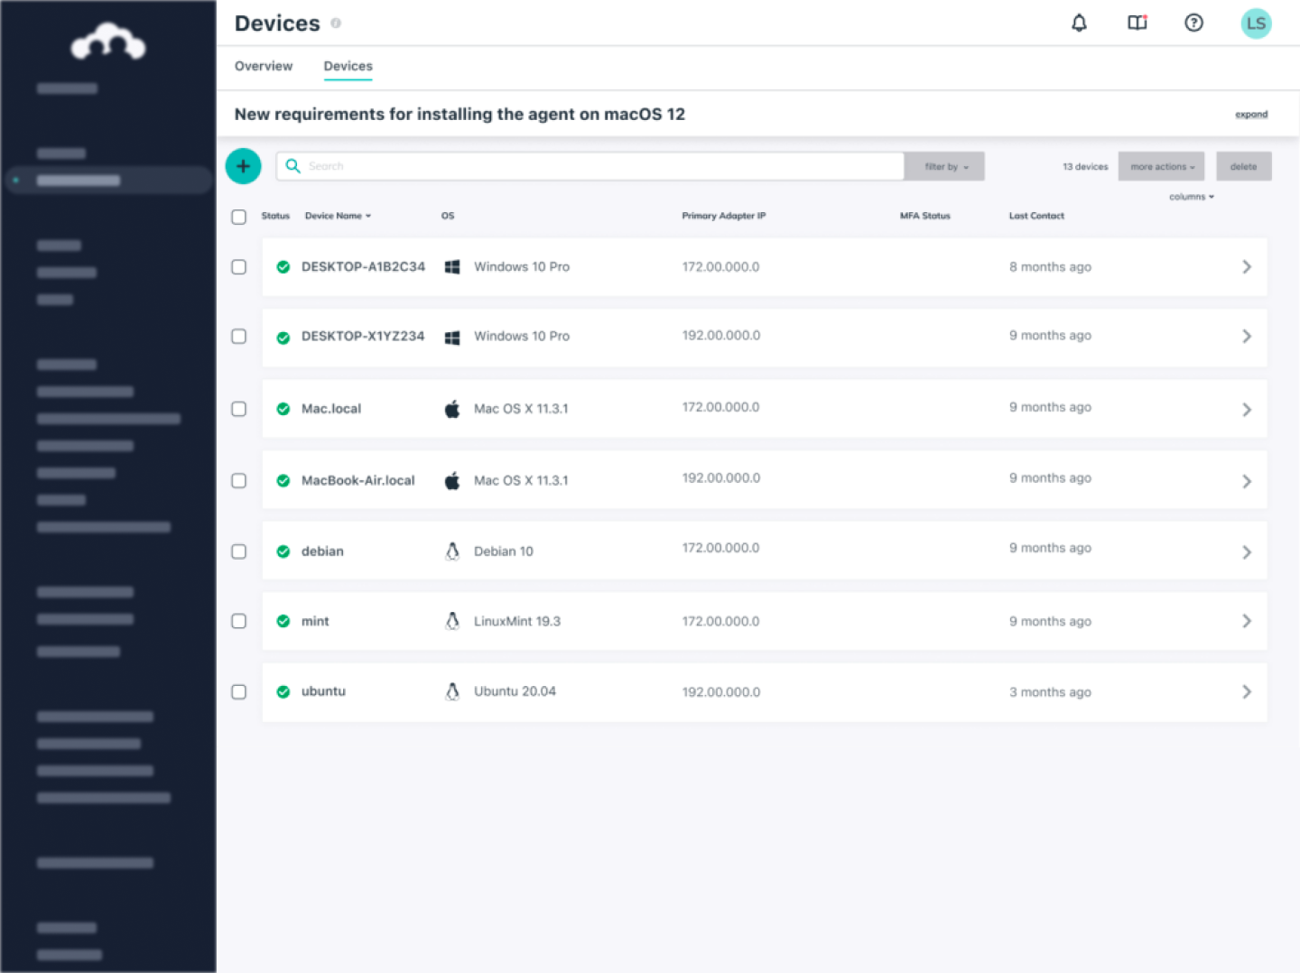This screenshot has width=1300, height=973.
Task: Click the Linux icon beside ubuntu device
Action: (451, 691)
